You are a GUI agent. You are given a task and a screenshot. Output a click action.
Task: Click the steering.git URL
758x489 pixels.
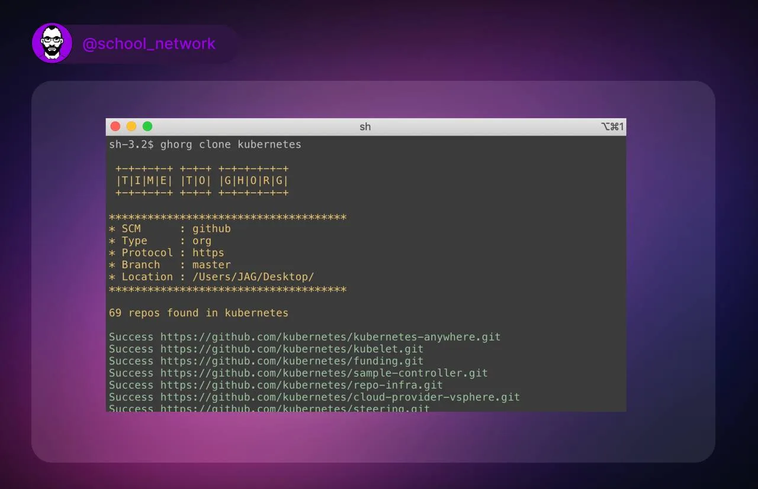point(295,408)
